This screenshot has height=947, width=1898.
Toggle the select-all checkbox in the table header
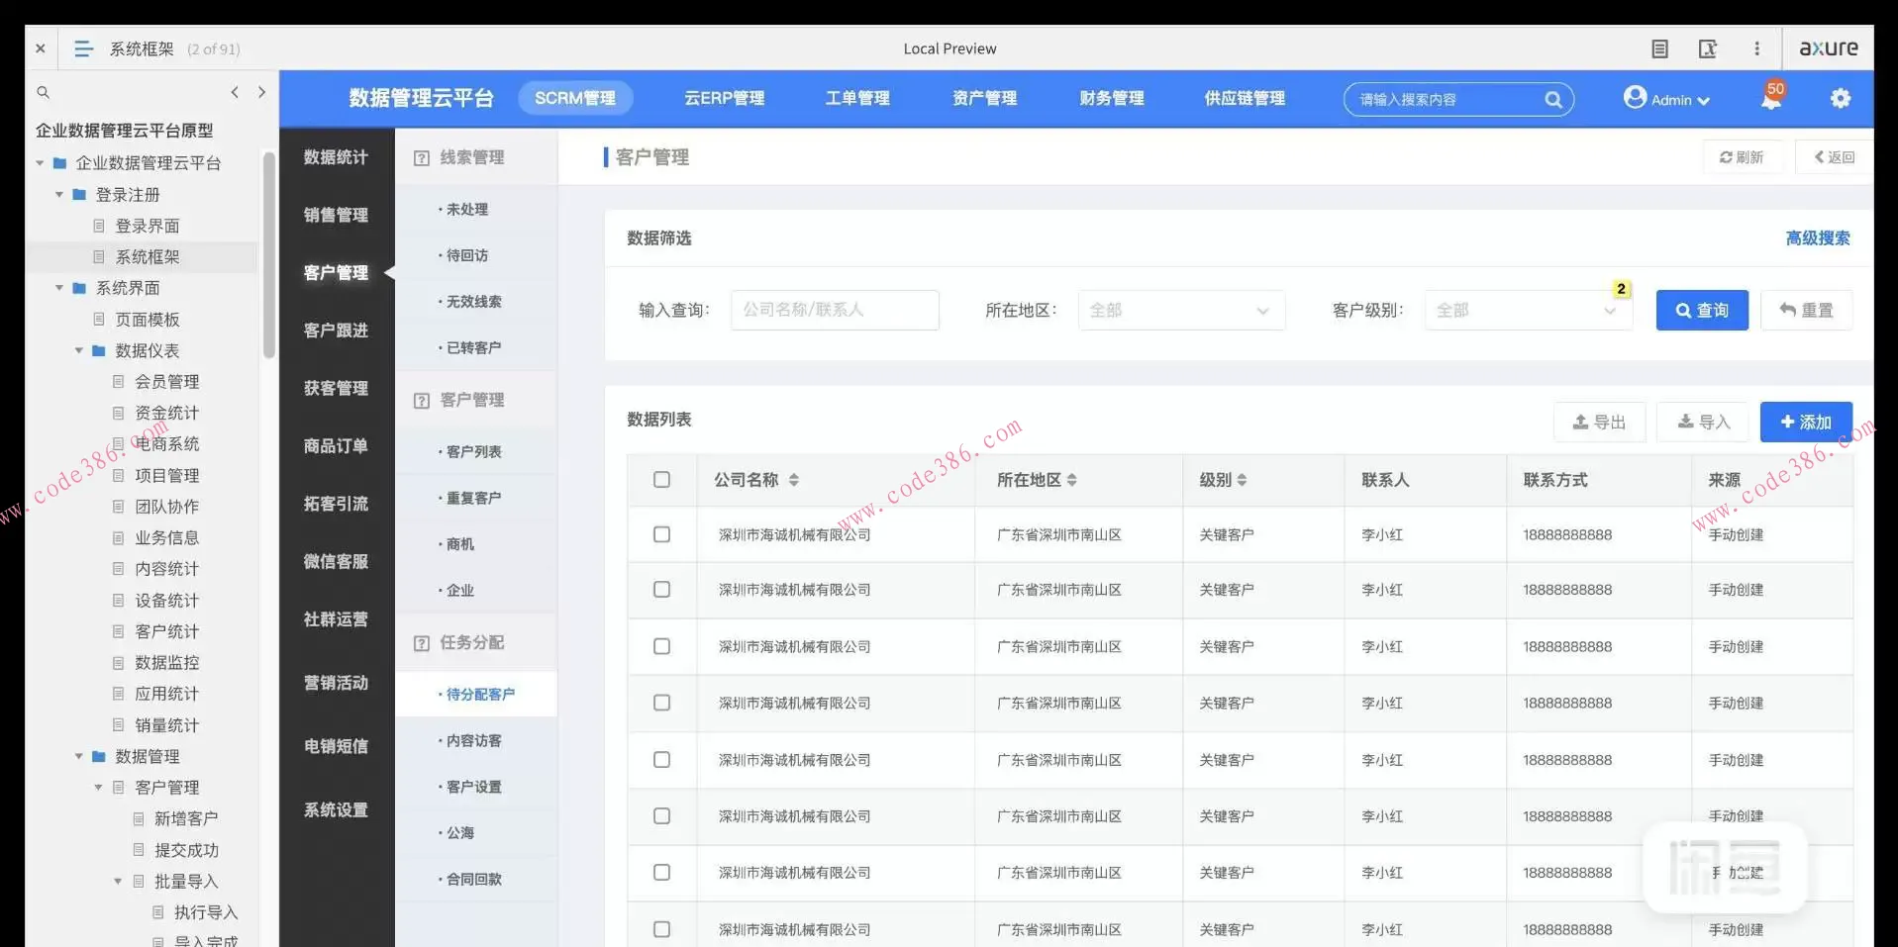point(661,479)
